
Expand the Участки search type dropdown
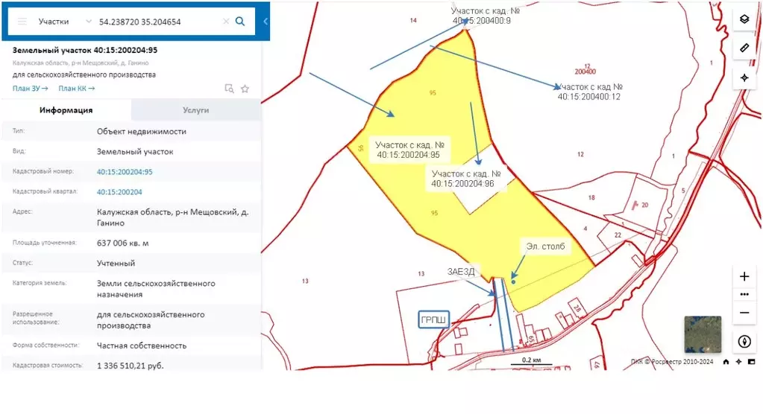point(65,22)
